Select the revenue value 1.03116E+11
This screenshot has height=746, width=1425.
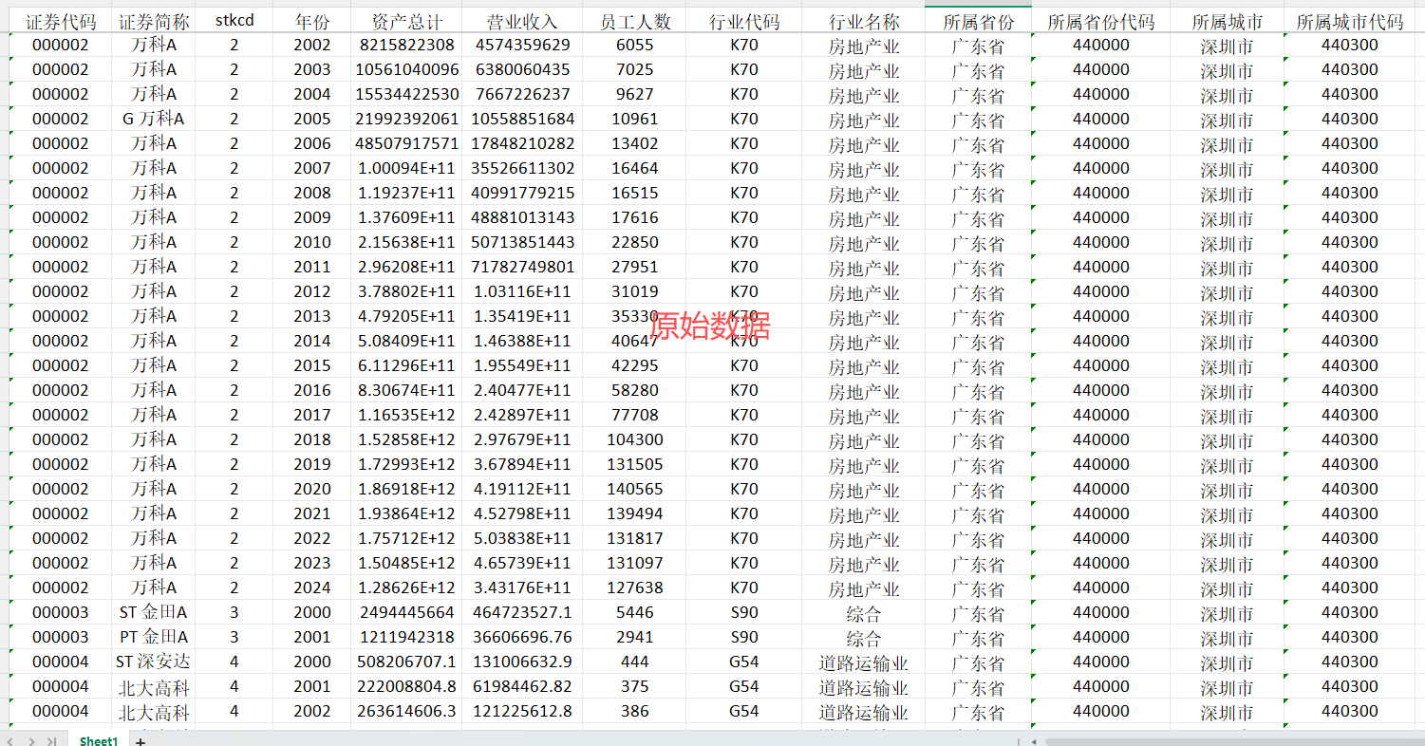click(x=523, y=291)
